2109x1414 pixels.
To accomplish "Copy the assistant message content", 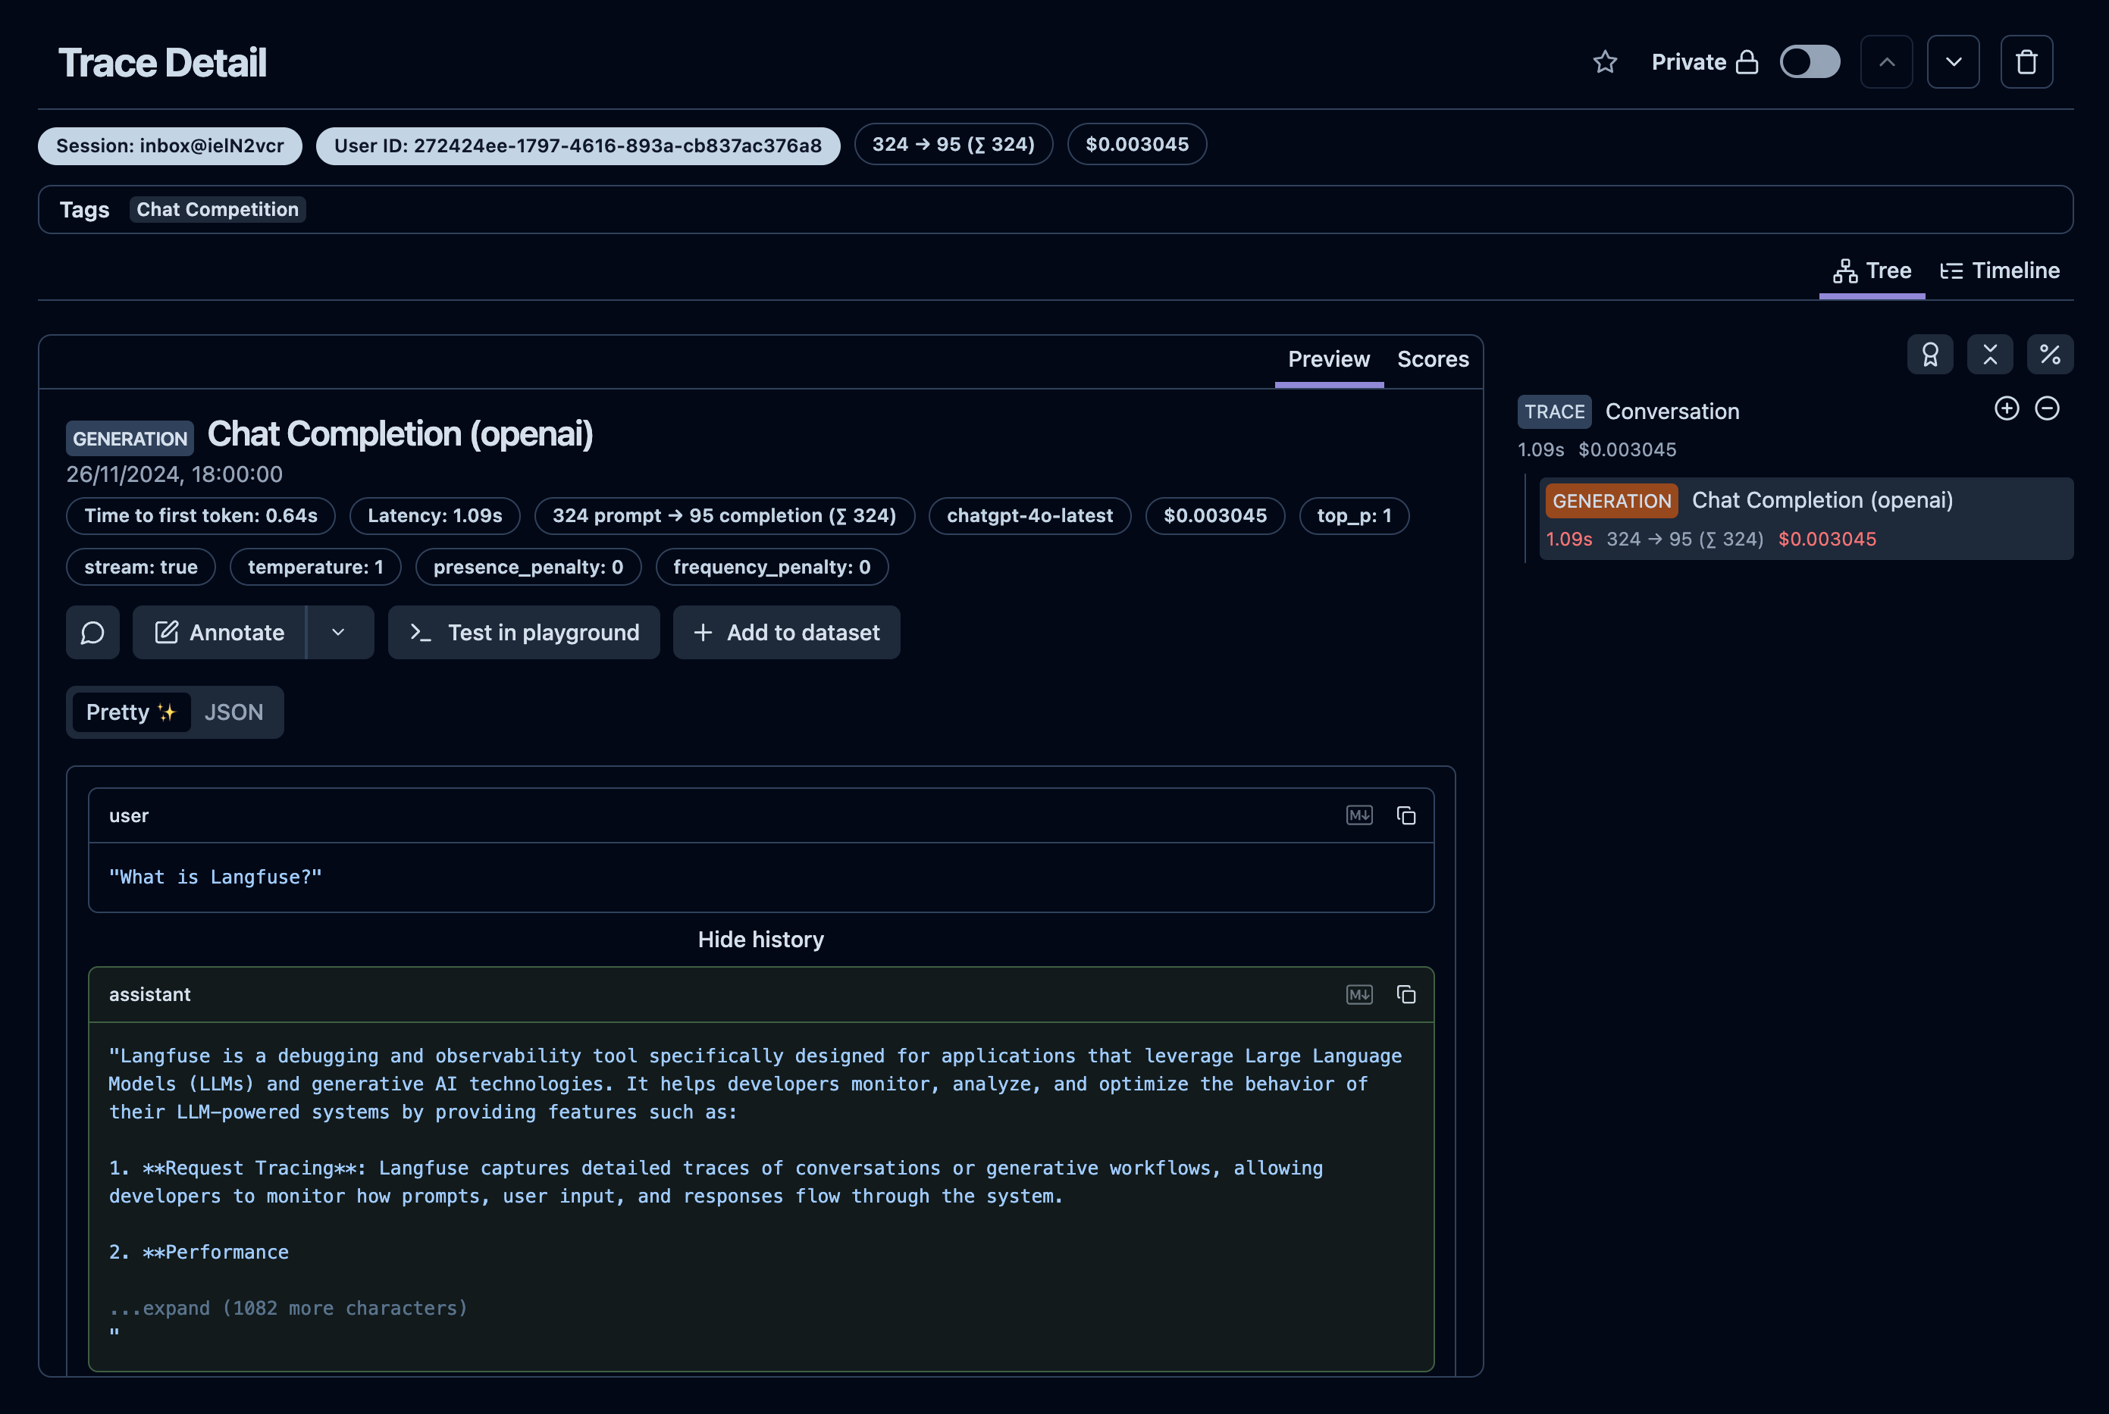I will click(1405, 995).
